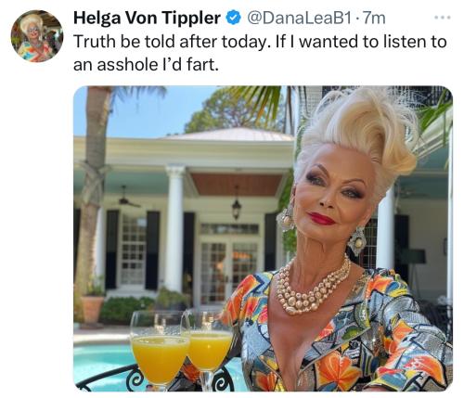Open the three-dot more options menu

tap(443, 18)
